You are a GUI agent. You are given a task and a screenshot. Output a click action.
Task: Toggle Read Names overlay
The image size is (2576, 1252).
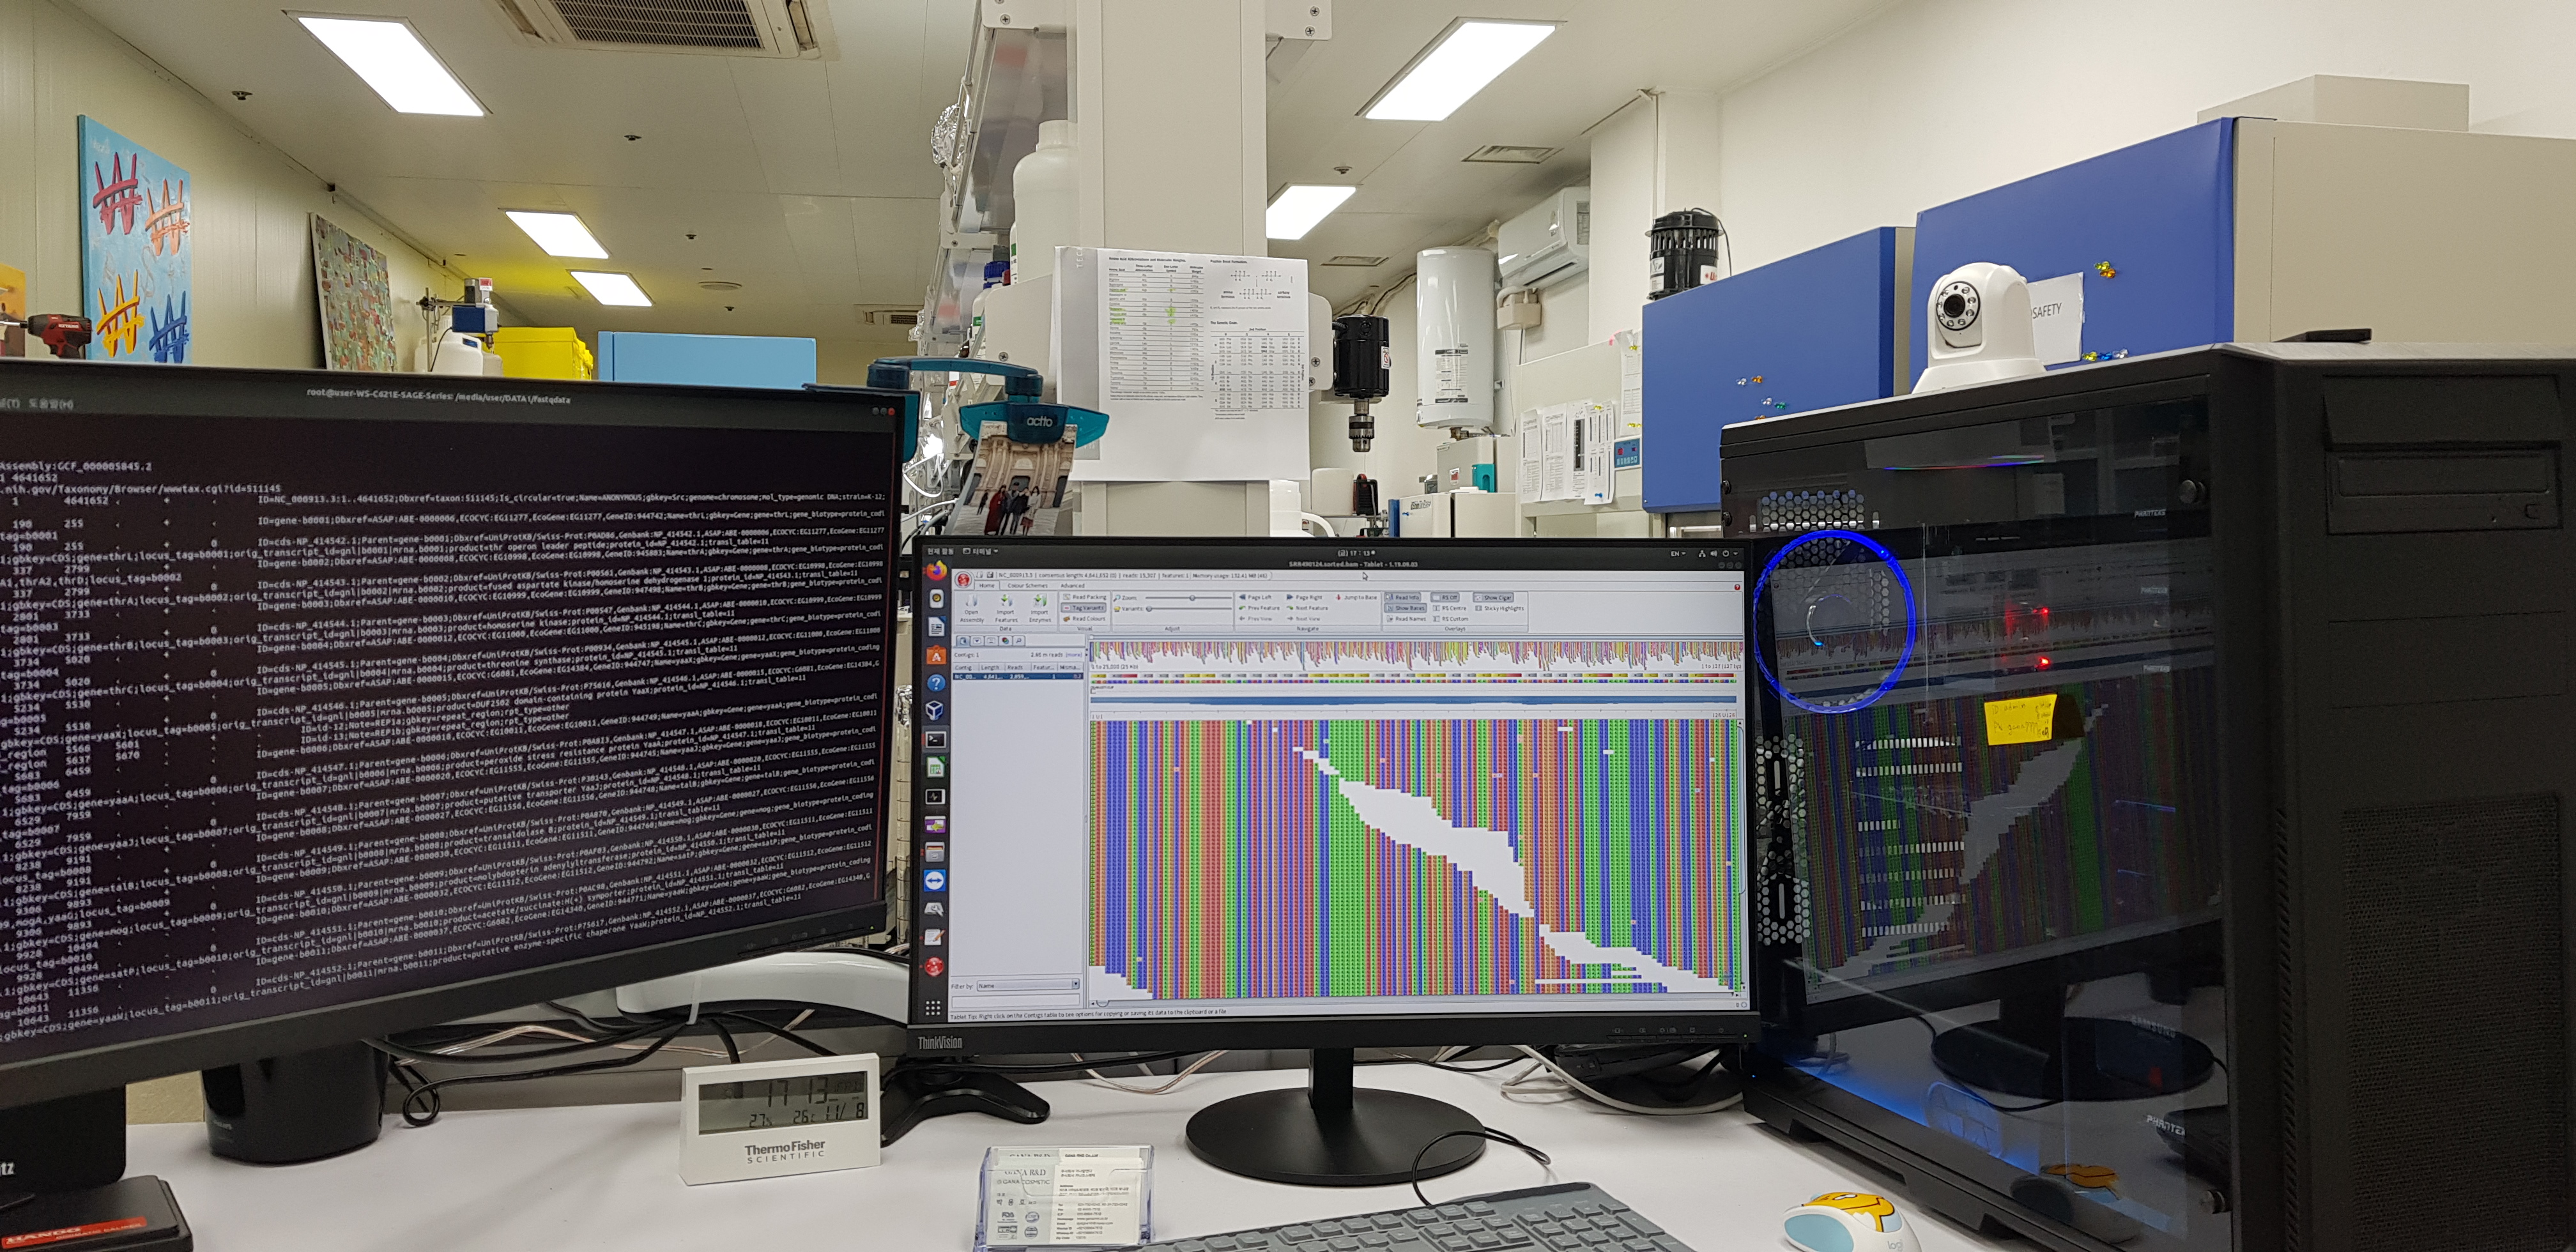click(1406, 619)
